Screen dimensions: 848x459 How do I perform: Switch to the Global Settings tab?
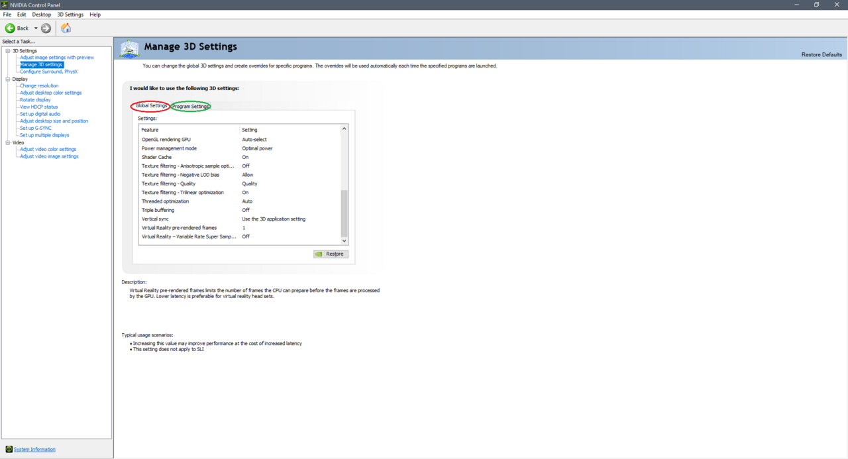tap(151, 106)
